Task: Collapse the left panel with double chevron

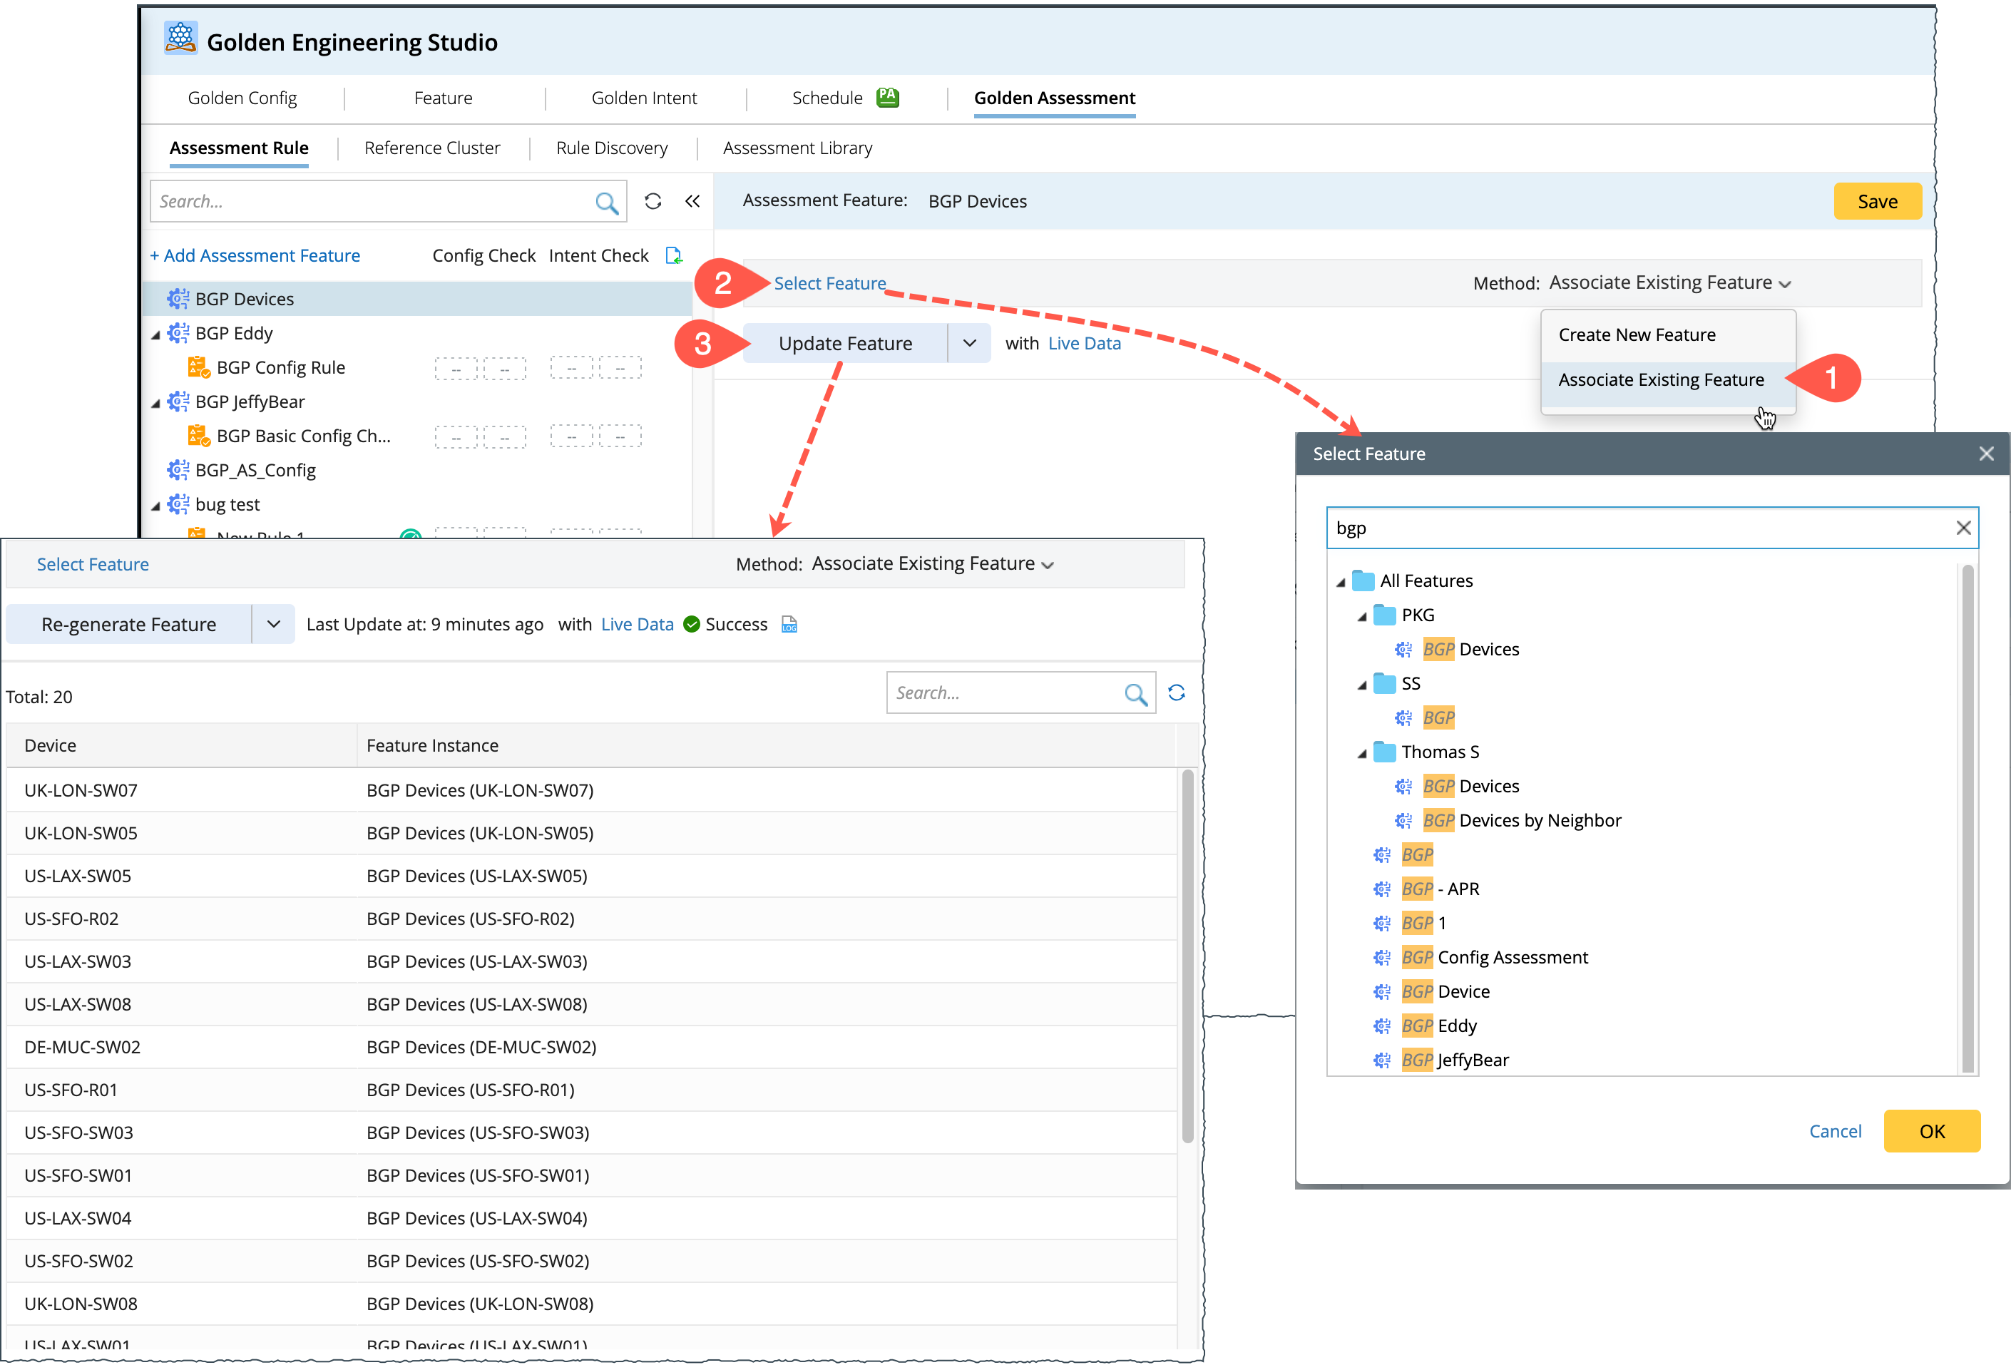Action: point(692,202)
